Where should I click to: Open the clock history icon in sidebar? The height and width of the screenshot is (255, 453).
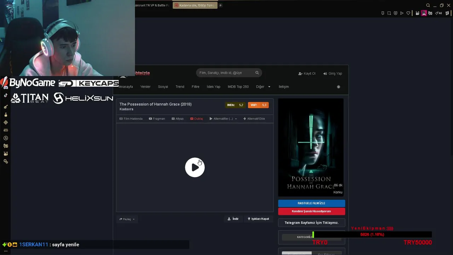pyautogui.click(x=6, y=138)
